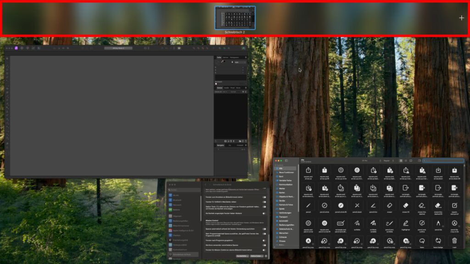Screen dimensions: 470x264
Task: Disable 'Spaces automatisch anhand der letzten Verwendung ausrichten'
Action: 264,229
